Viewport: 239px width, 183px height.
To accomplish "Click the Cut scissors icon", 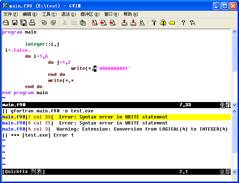I will [x=65, y=23].
